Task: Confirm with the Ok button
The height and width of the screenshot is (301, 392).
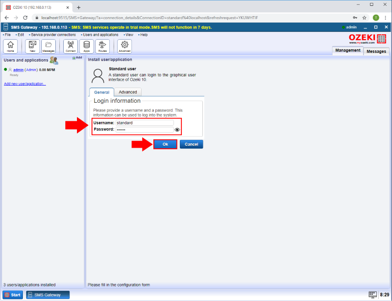Action: 165,144
